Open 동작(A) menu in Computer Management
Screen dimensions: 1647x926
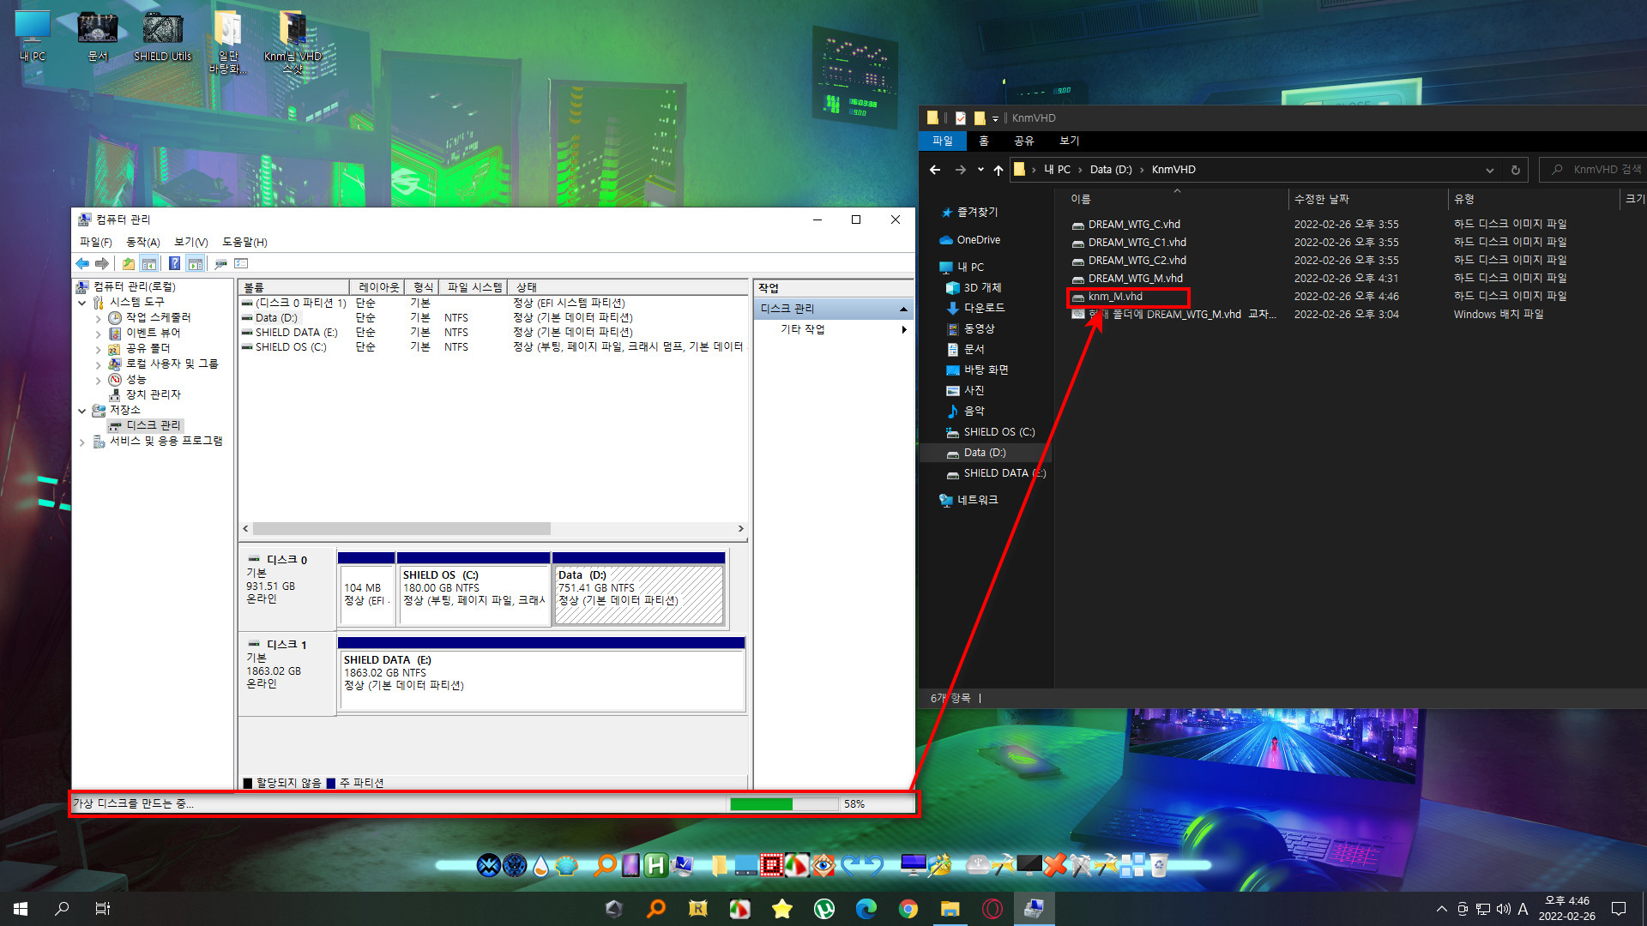[143, 243]
